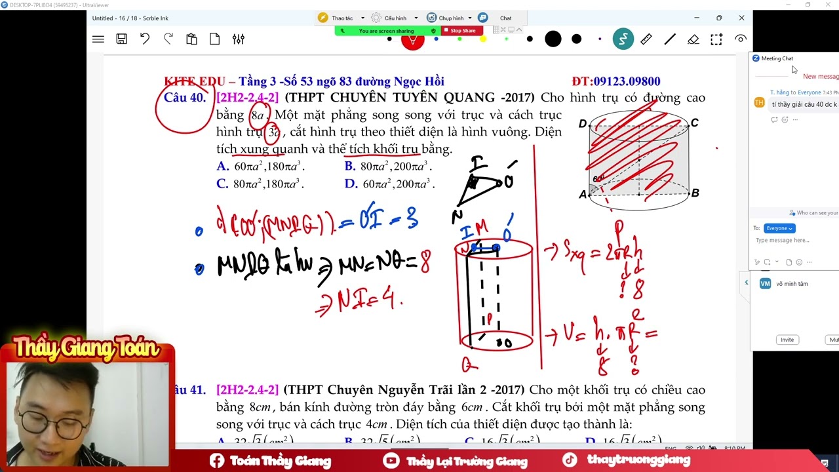Click the 'Untitled - 16 / 18 - Scrble Ink' title
This screenshot has width=839, height=472.
[x=130, y=18]
